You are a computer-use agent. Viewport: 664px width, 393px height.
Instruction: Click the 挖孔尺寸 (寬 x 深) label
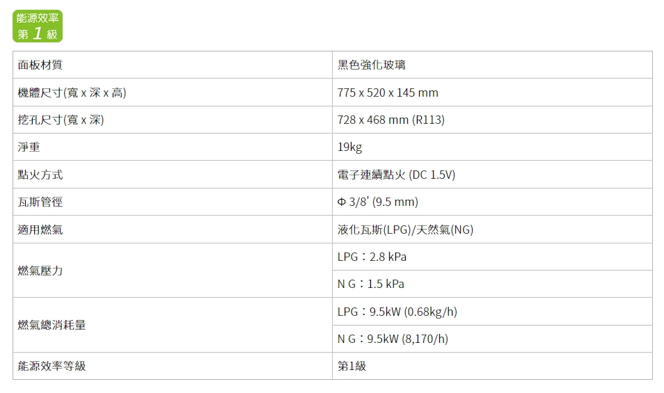(61, 120)
